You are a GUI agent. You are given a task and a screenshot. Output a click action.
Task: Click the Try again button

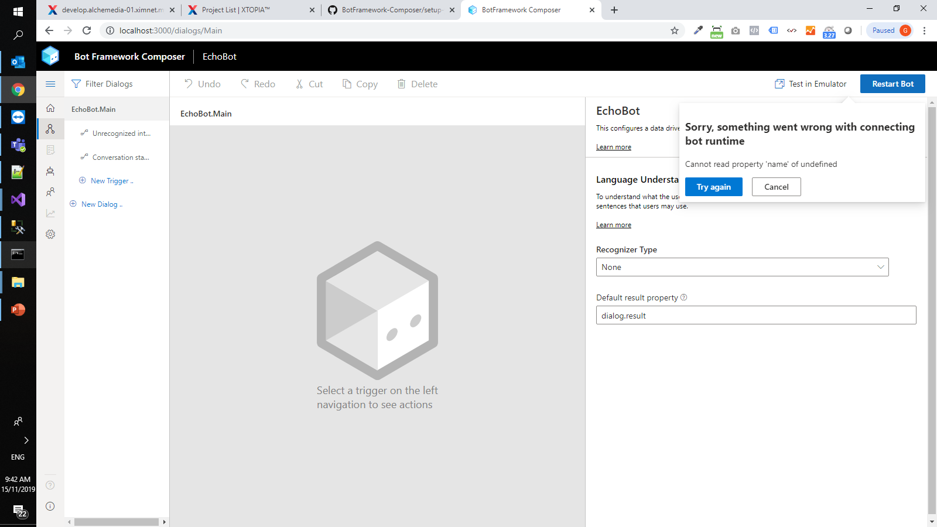[x=713, y=186]
